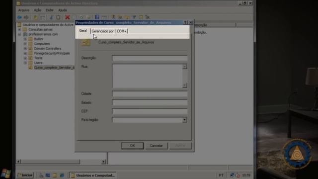Click the Rua box scroll up arrow
Screen dimensions: 318x179
click(x=184, y=67)
